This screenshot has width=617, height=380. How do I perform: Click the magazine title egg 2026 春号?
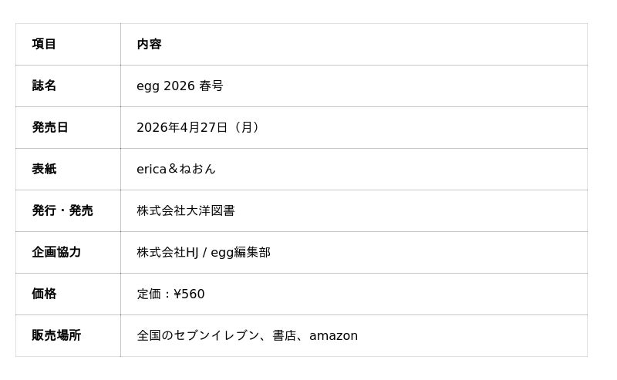[180, 86]
